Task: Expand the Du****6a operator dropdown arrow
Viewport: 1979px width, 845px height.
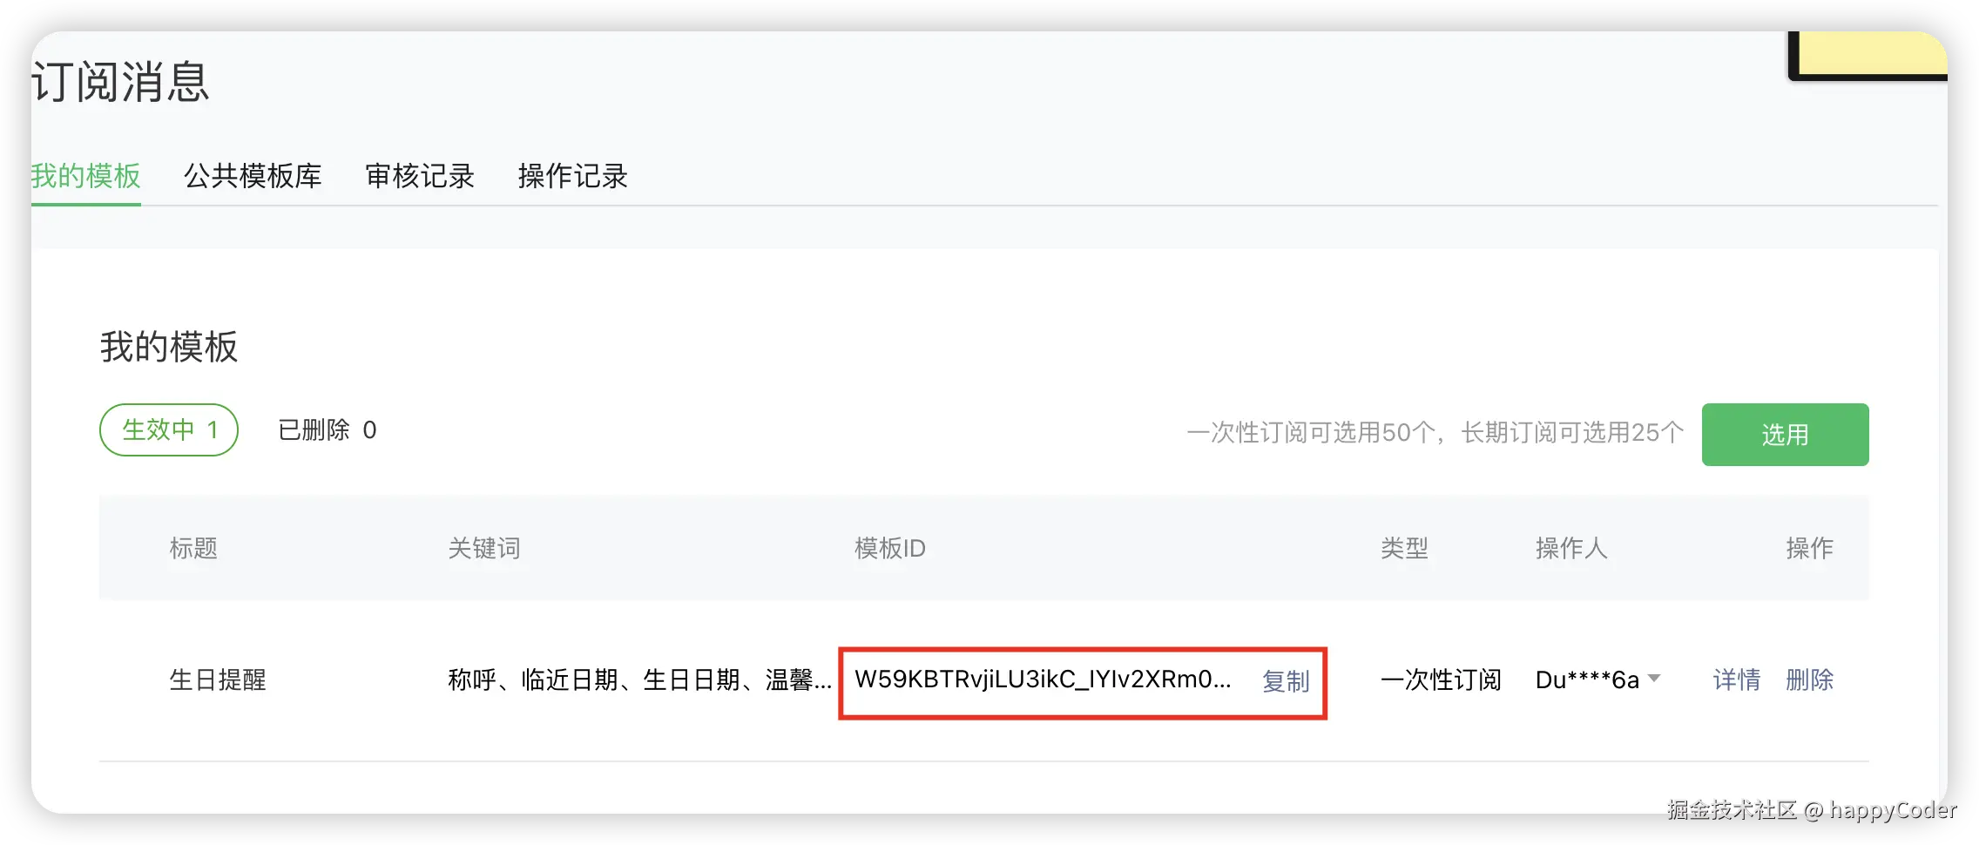Action: 1654,678
